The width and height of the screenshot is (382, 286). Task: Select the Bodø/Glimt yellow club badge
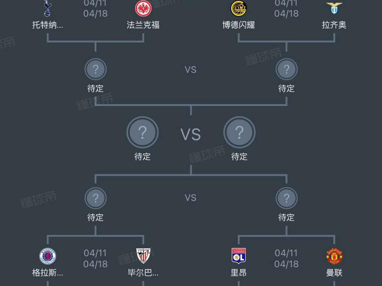tap(238, 8)
